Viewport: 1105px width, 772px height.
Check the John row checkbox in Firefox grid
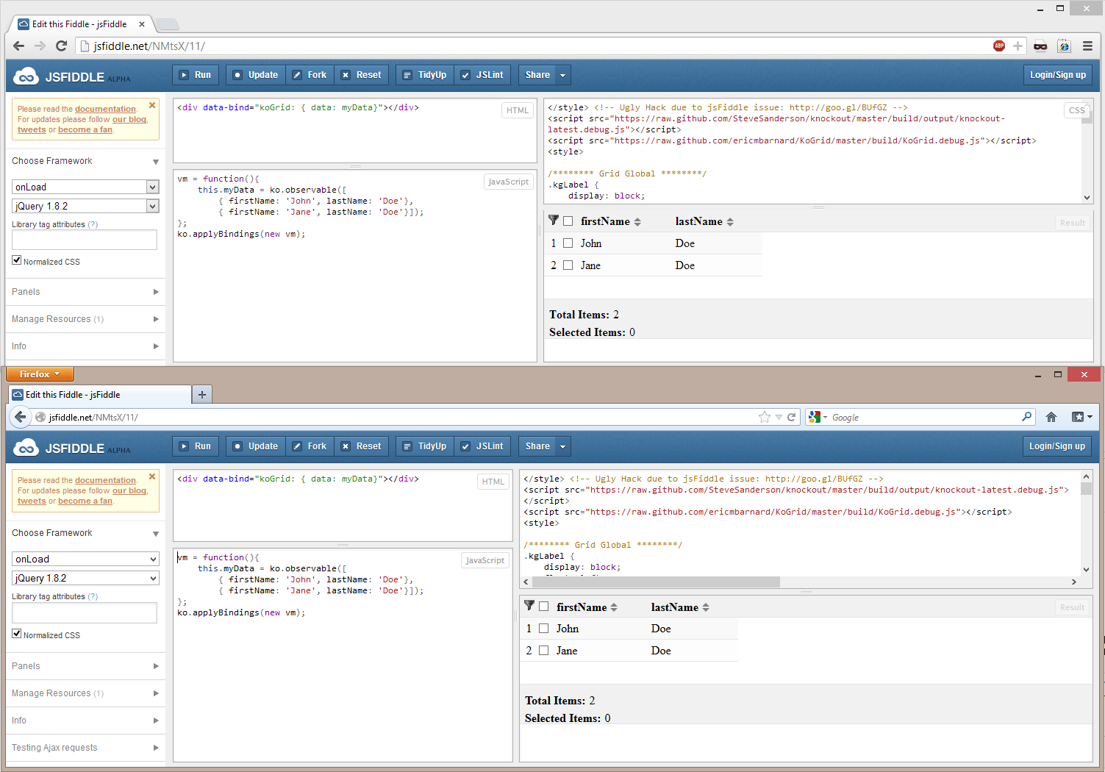pyautogui.click(x=543, y=629)
